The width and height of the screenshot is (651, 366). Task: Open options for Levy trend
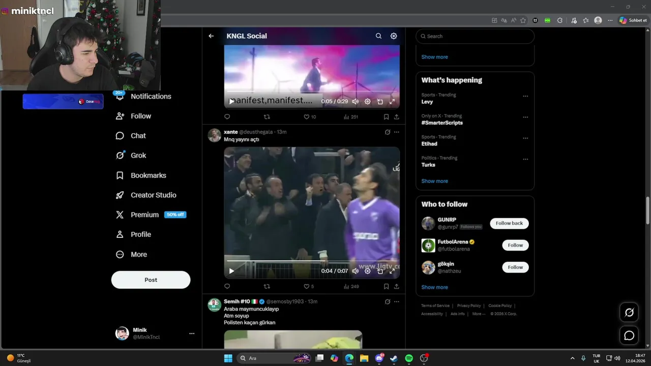pos(525,96)
